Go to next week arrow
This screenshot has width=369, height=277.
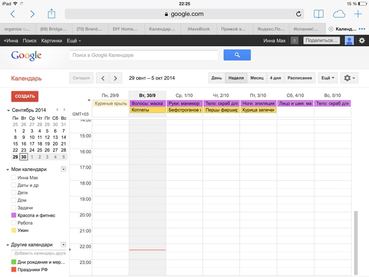click(x=115, y=78)
